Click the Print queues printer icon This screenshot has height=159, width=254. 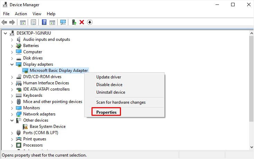click(x=19, y=139)
